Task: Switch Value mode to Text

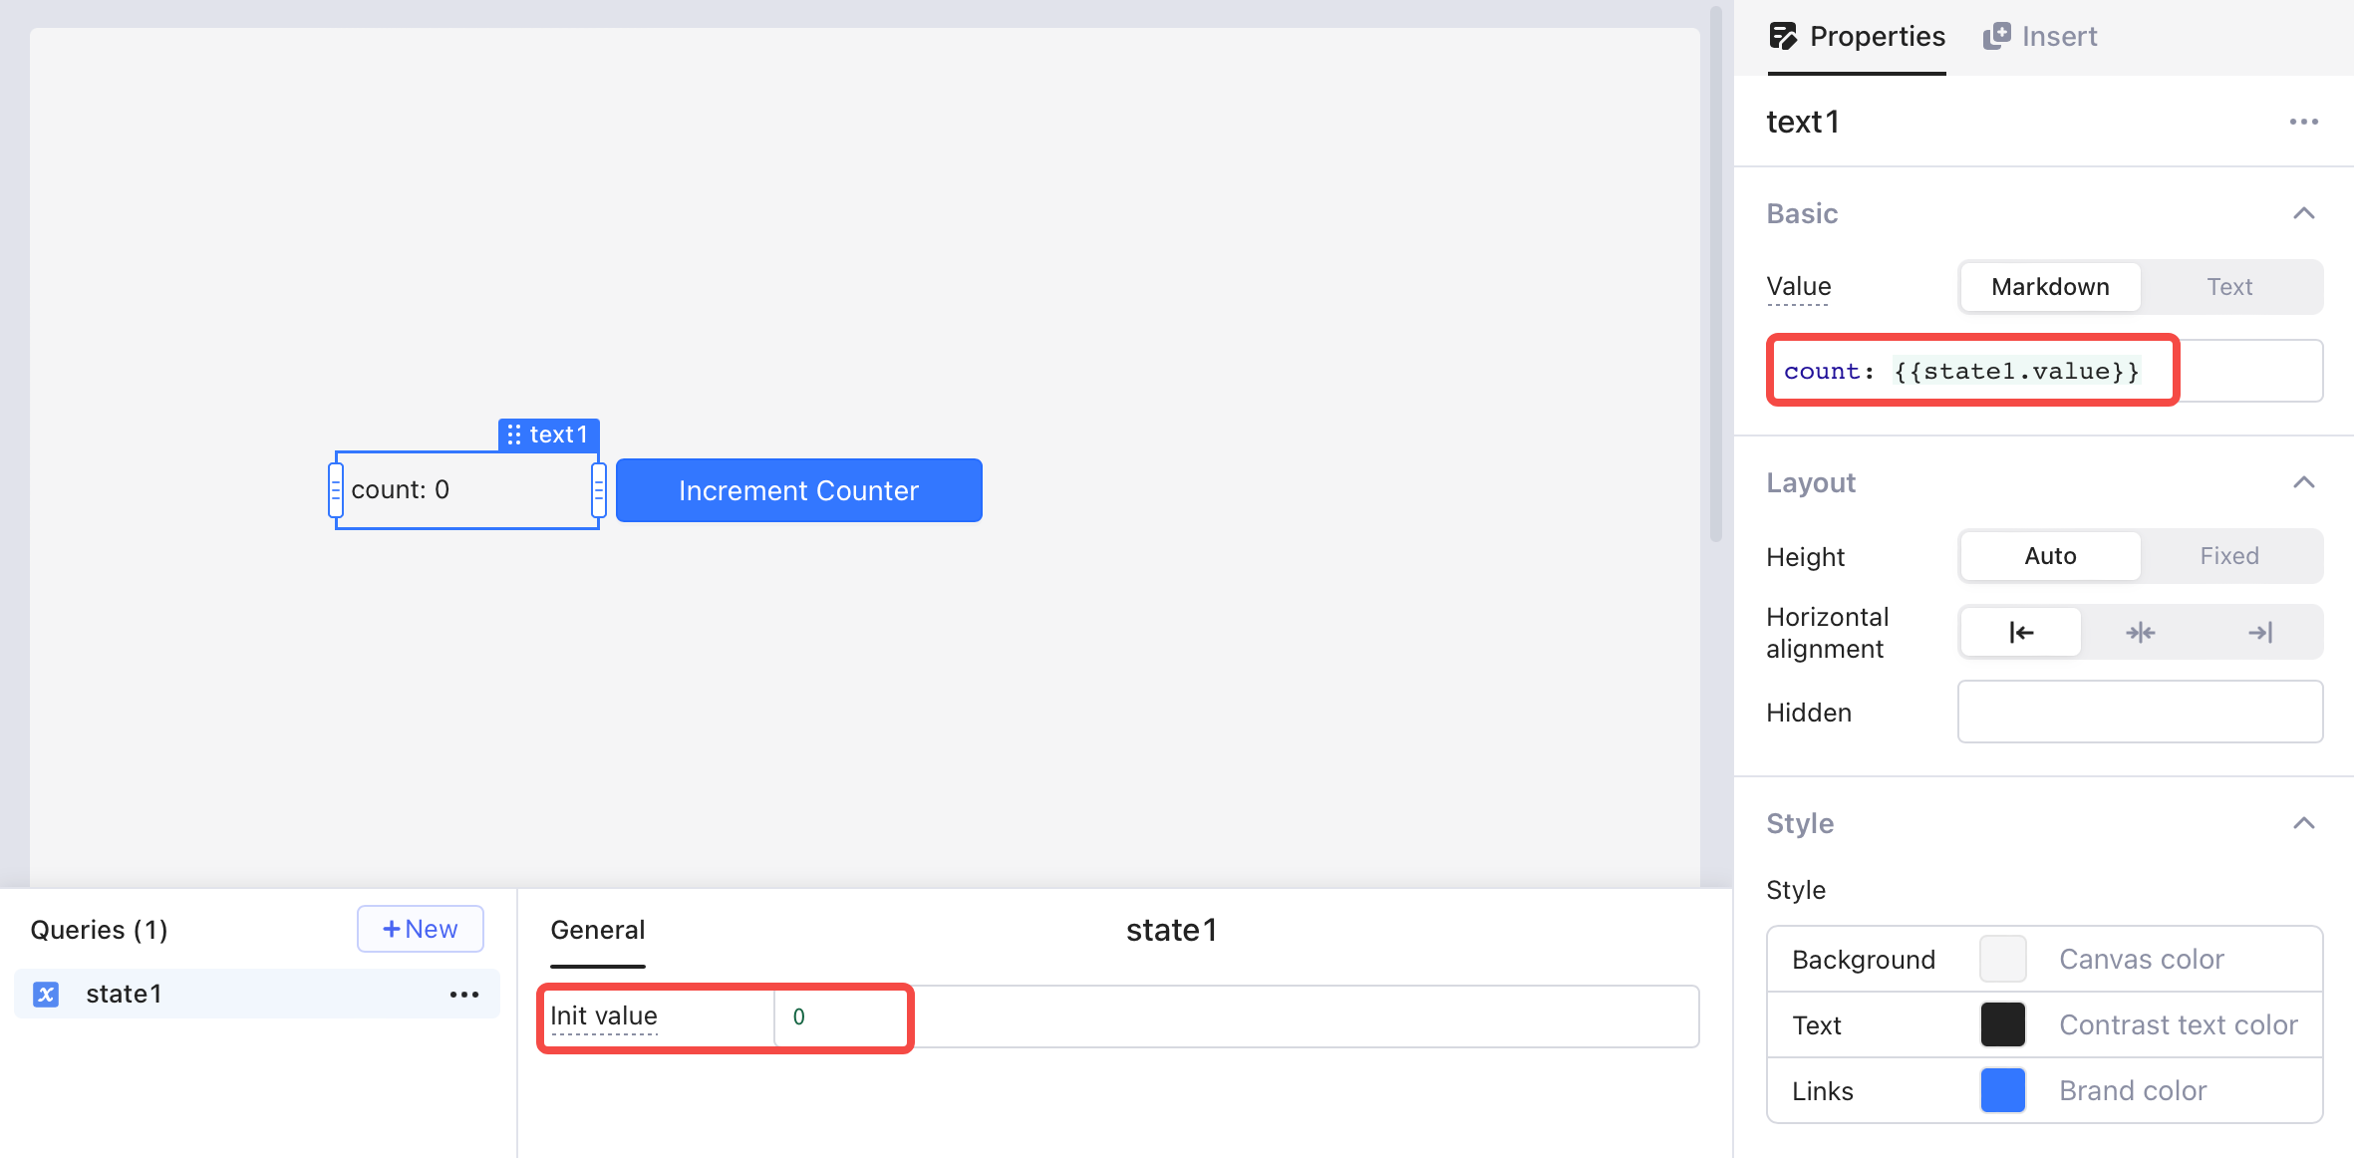Action: (x=2228, y=287)
